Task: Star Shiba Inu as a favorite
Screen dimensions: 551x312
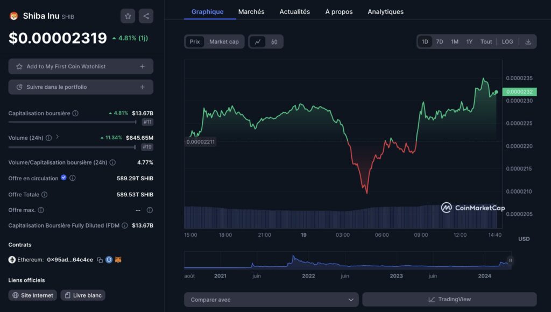Action: 128,16
